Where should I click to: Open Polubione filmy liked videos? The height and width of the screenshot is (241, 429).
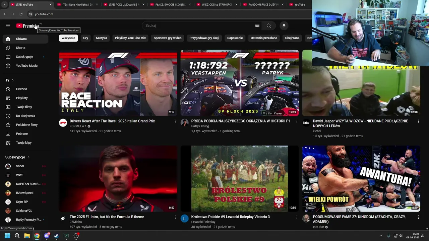tap(25, 125)
